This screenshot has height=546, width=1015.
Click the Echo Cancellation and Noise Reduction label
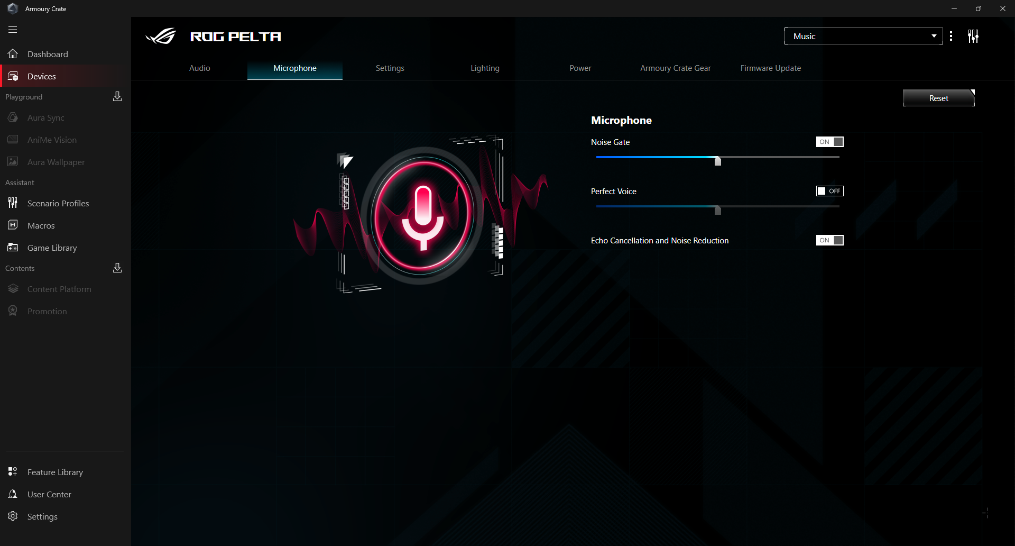660,240
